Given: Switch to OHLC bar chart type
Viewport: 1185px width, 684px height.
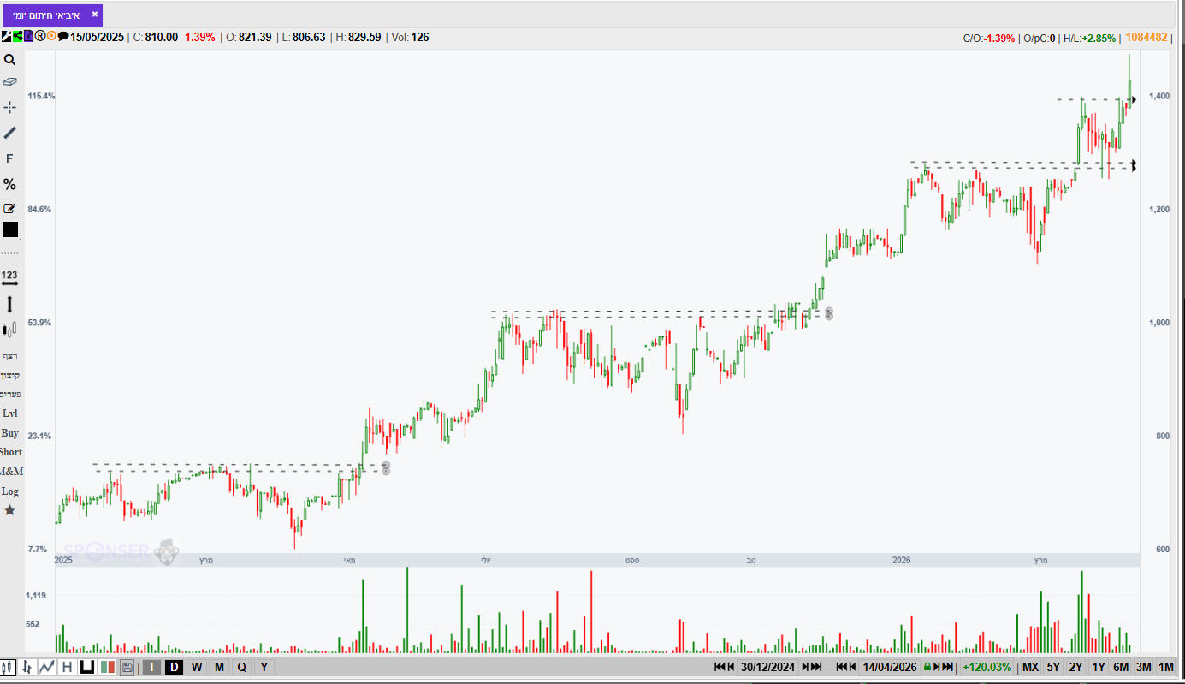Looking at the screenshot, I should [x=27, y=667].
